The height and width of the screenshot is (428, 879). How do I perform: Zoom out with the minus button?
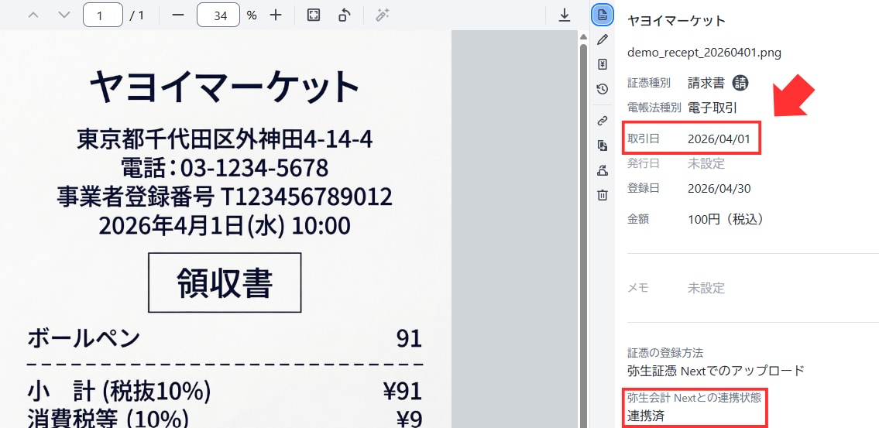click(177, 15)
